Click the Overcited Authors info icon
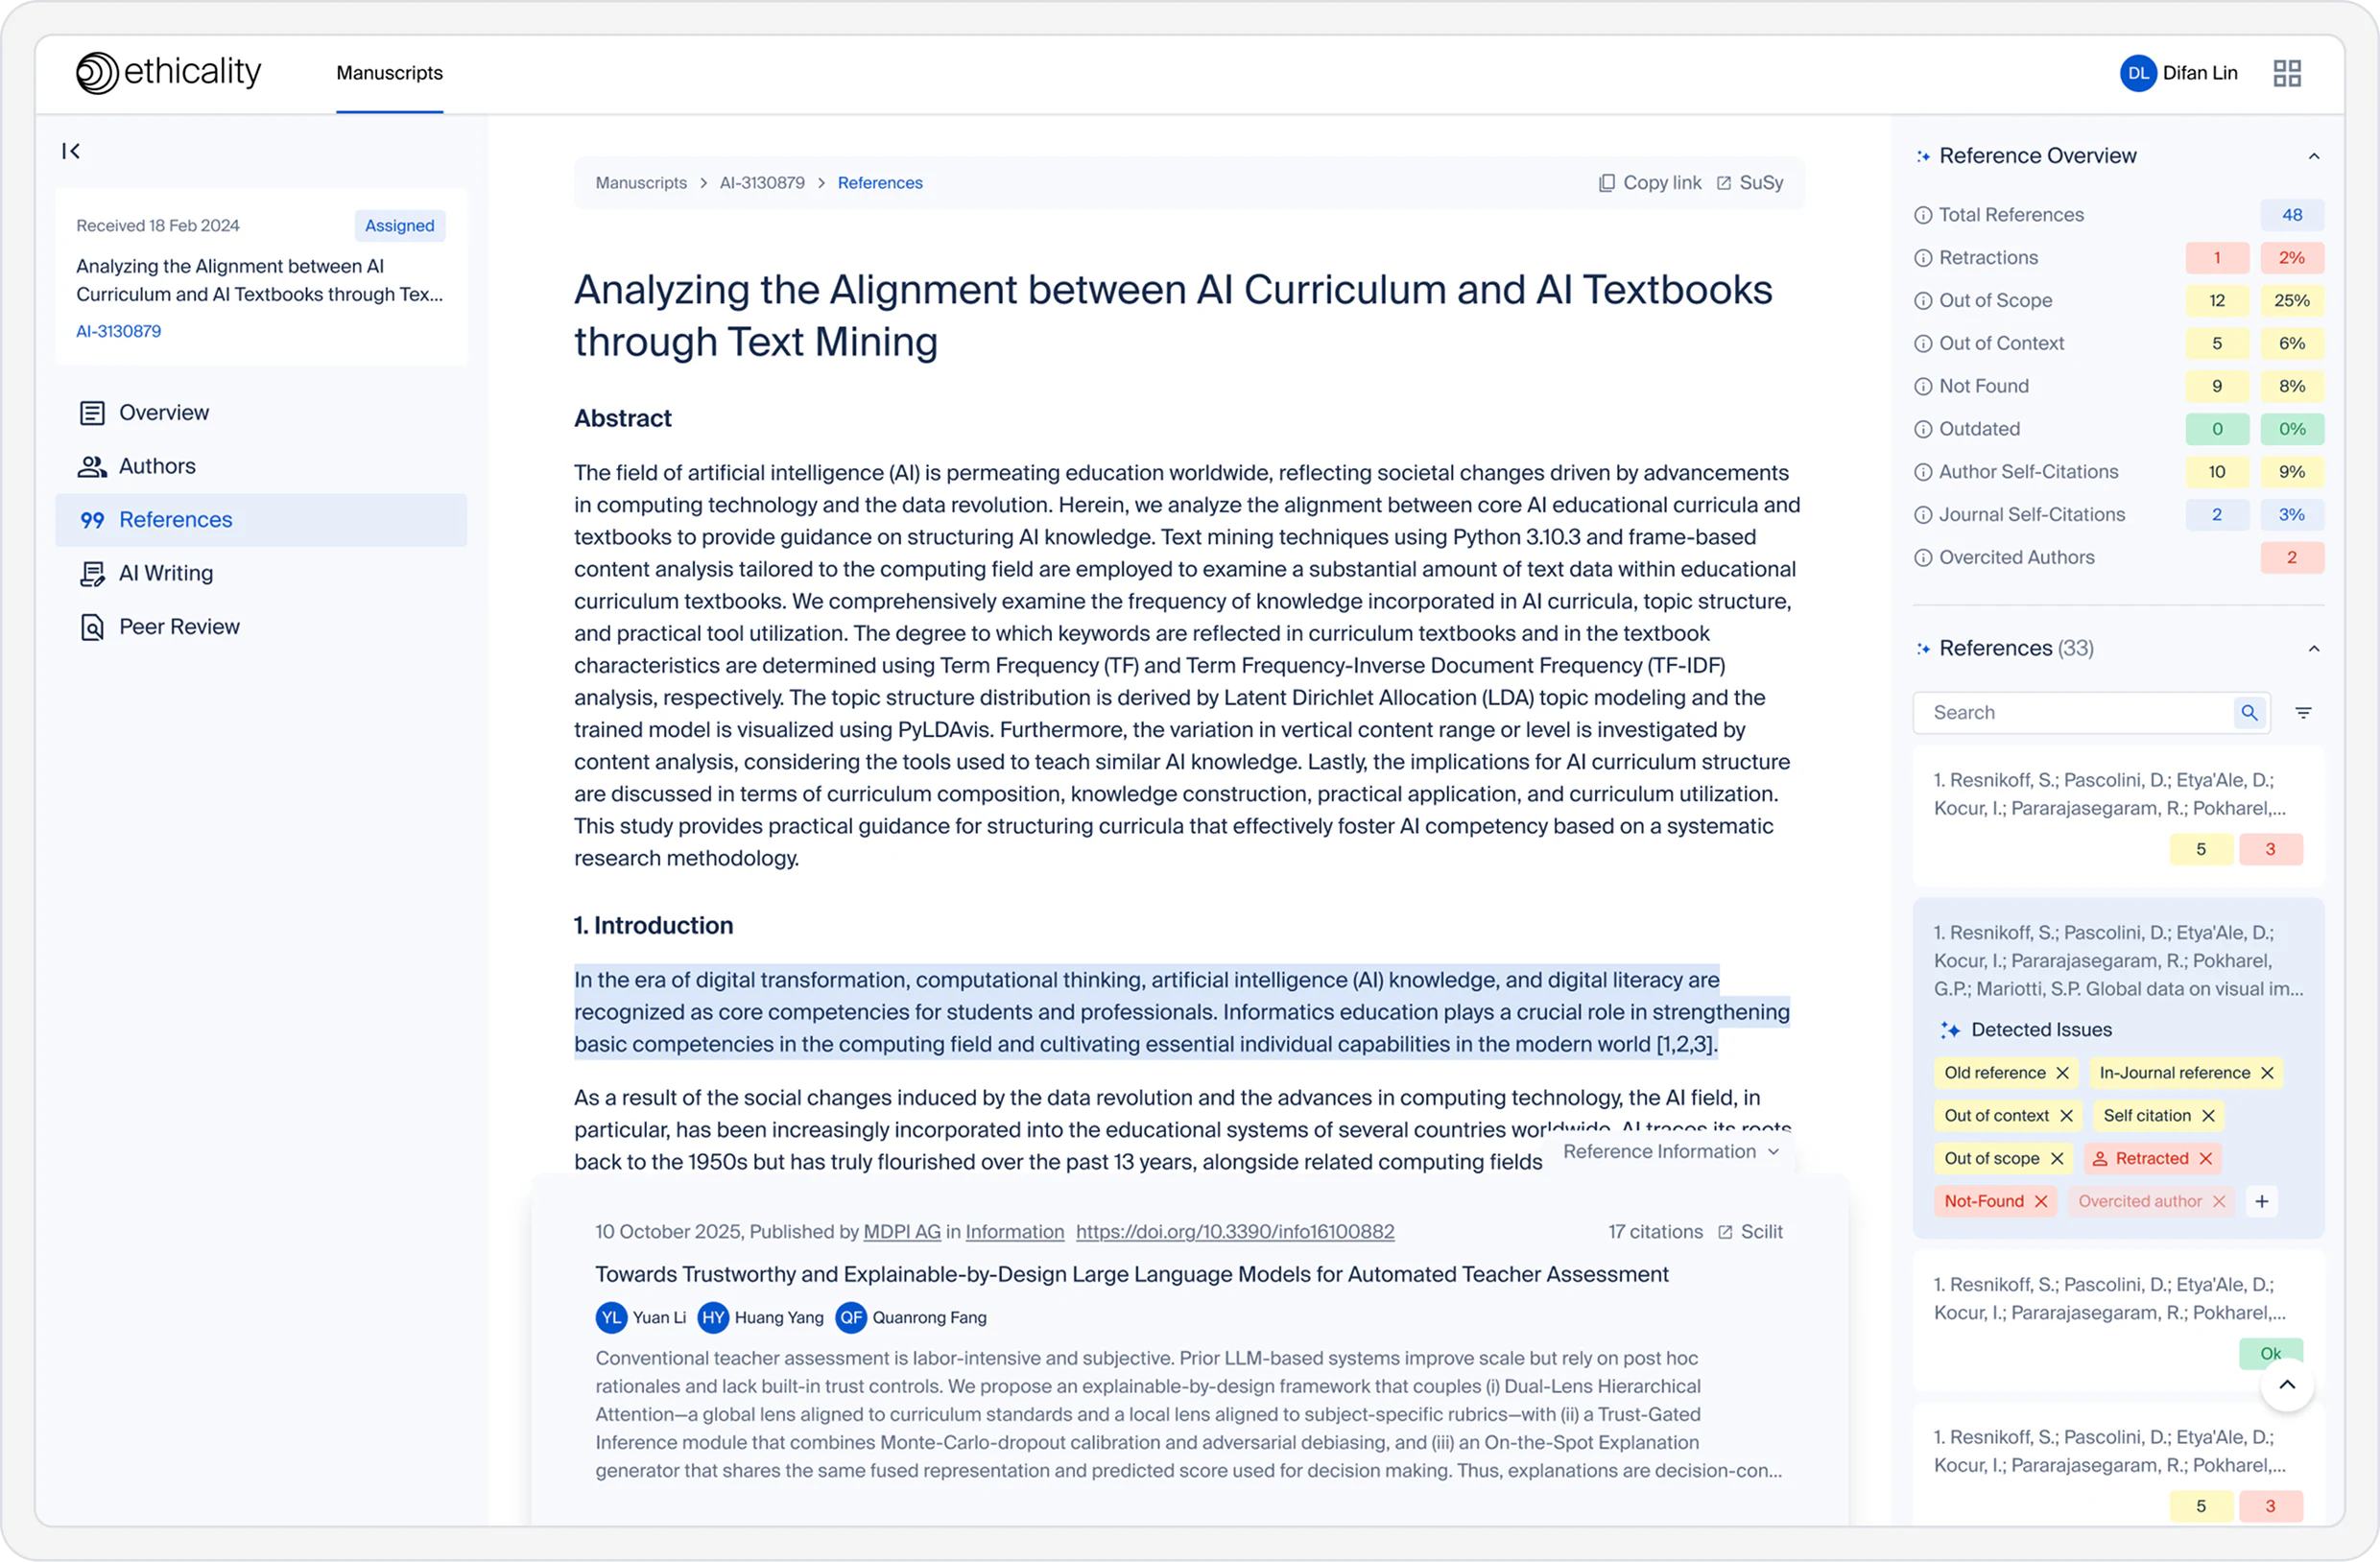This screenshot has height=1562, width=2380. pyautogui.click(x=1923, y=558)
